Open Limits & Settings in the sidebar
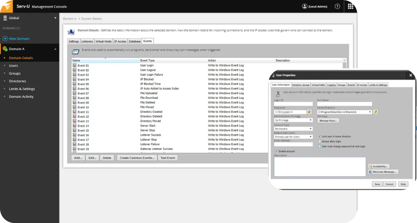Image resolution: width=417 pixels, height=223 pixels. [22, 89]
